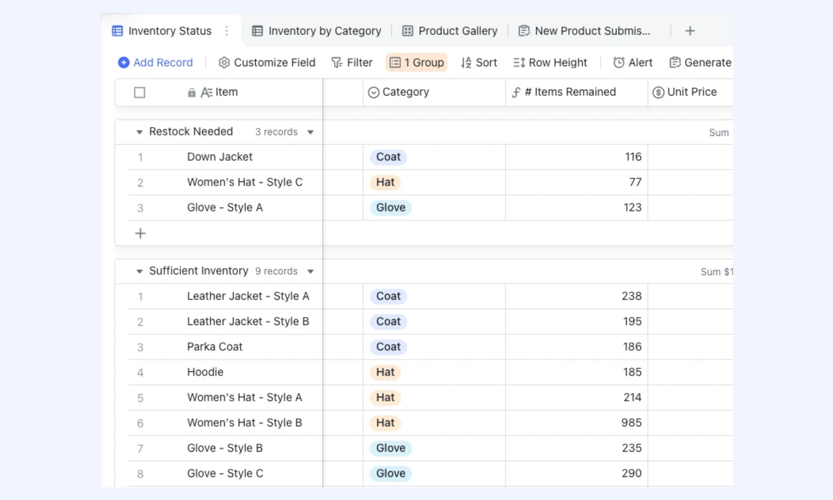Viewport: 833px width, 500px height.
Task: Open the Sort options
Action: [x=479, y=62]
